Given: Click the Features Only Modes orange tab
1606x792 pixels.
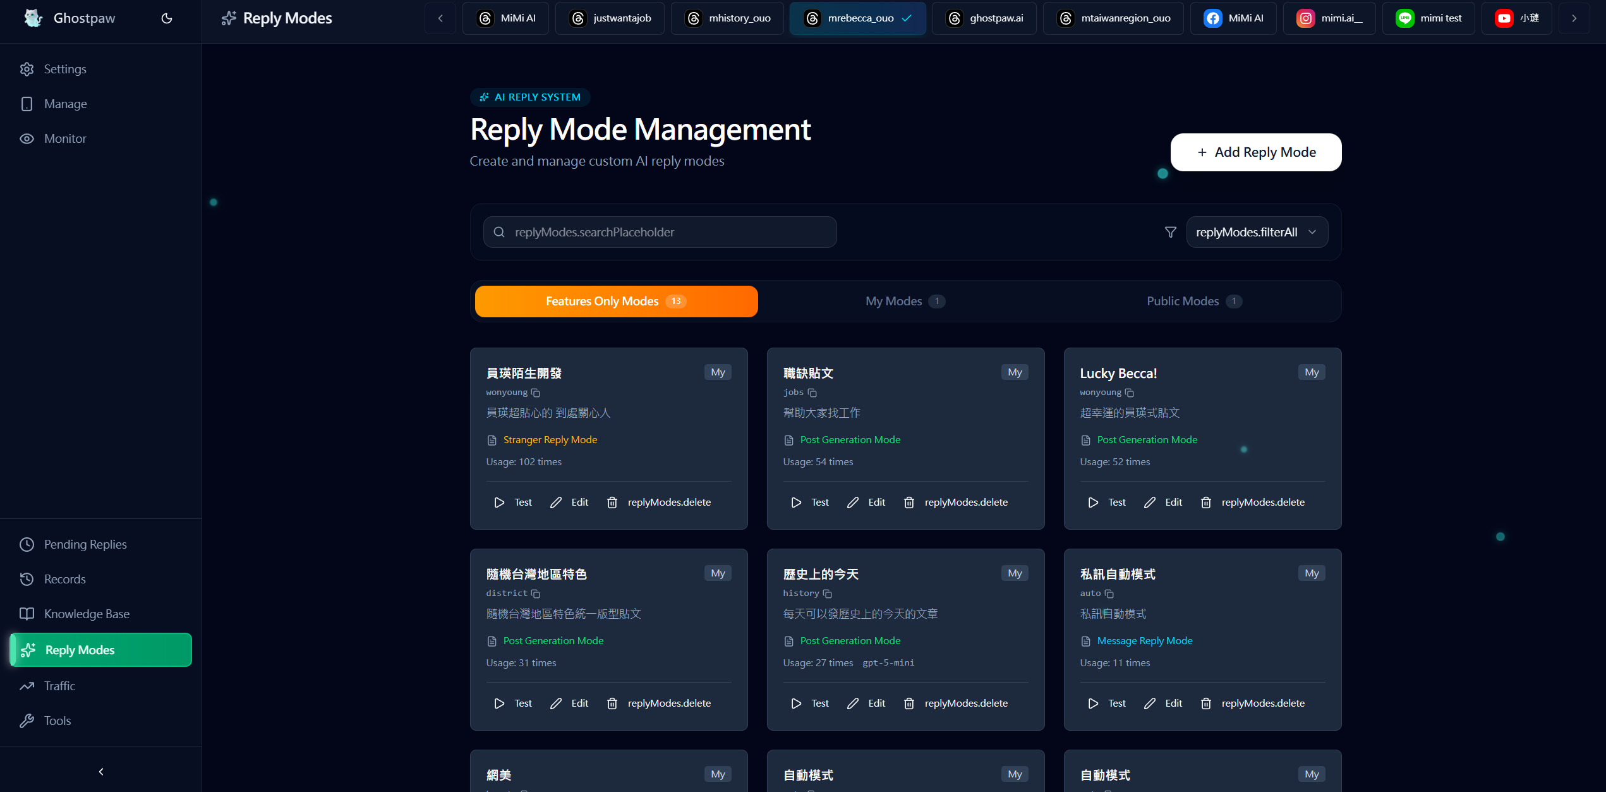Looking at the screenshot, I should pos(616,302).
